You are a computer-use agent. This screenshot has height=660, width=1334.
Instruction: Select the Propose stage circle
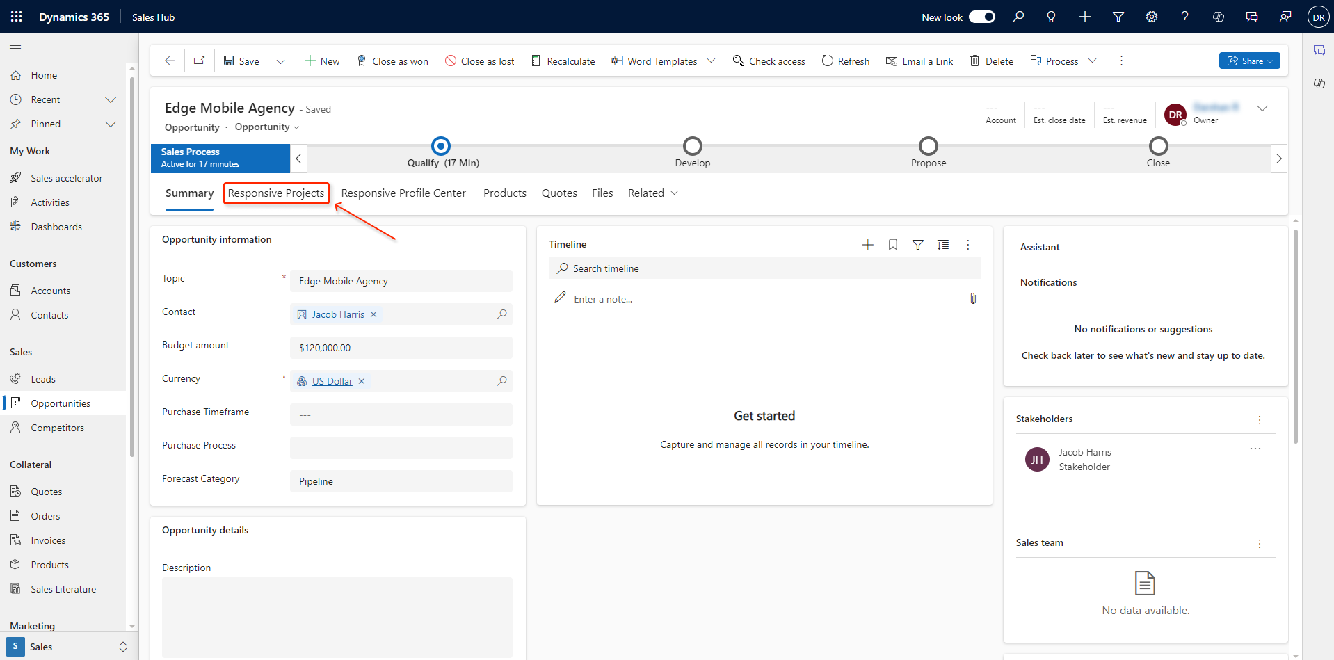929,146
